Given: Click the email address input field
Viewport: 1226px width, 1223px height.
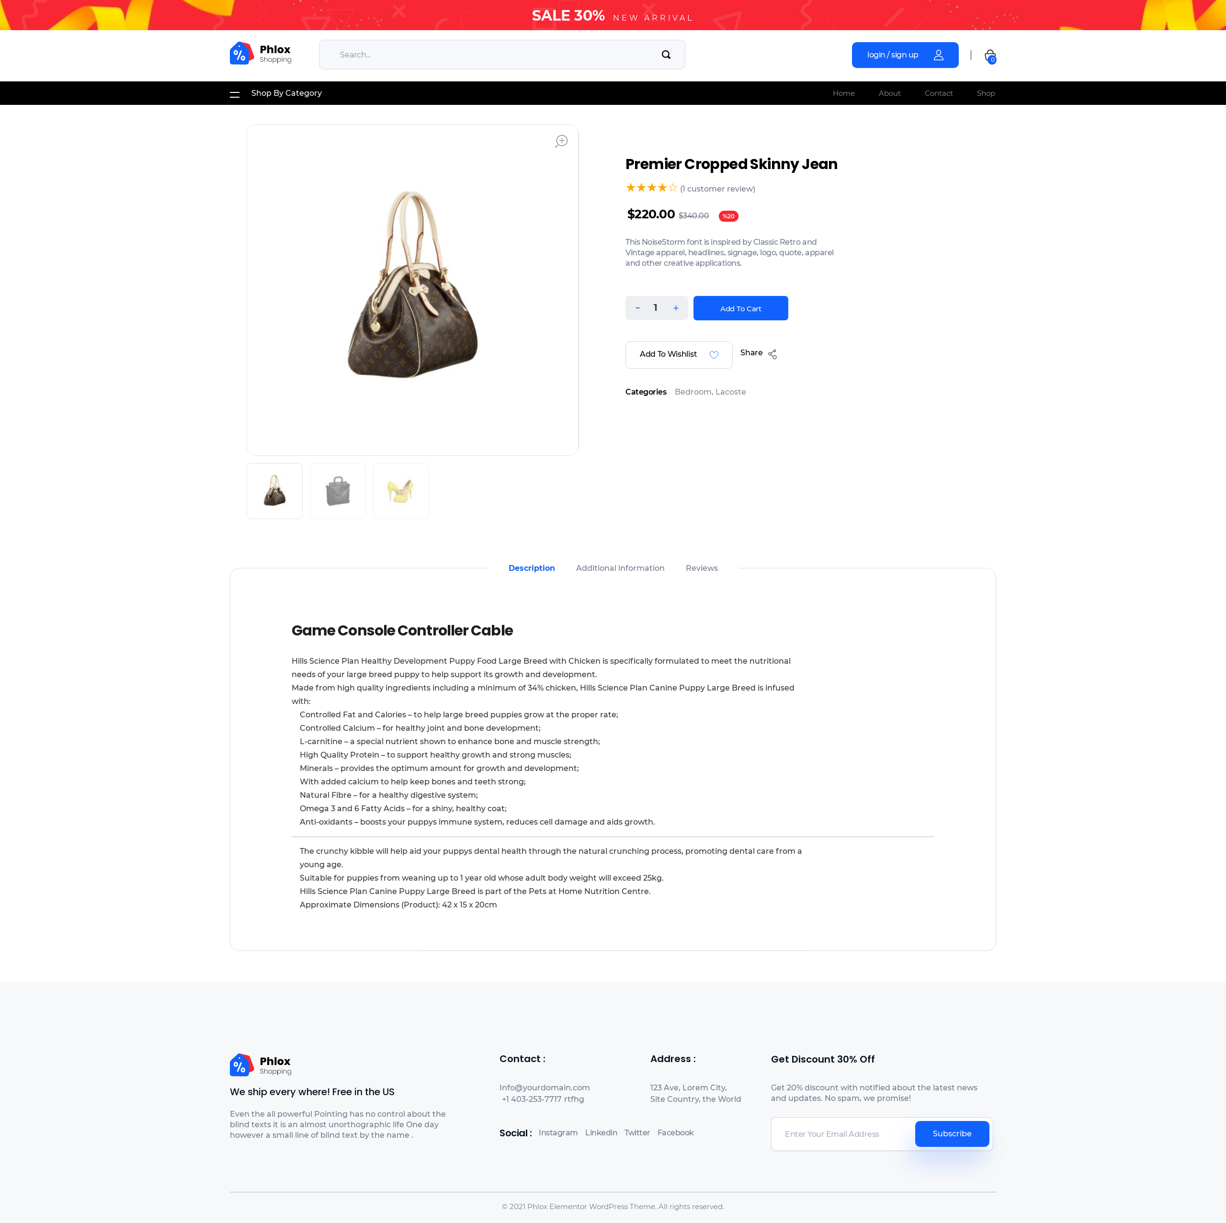Looking at the screenshot, I should (843, 1134).
